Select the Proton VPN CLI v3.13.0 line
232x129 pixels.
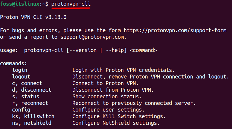coord(33,17)
